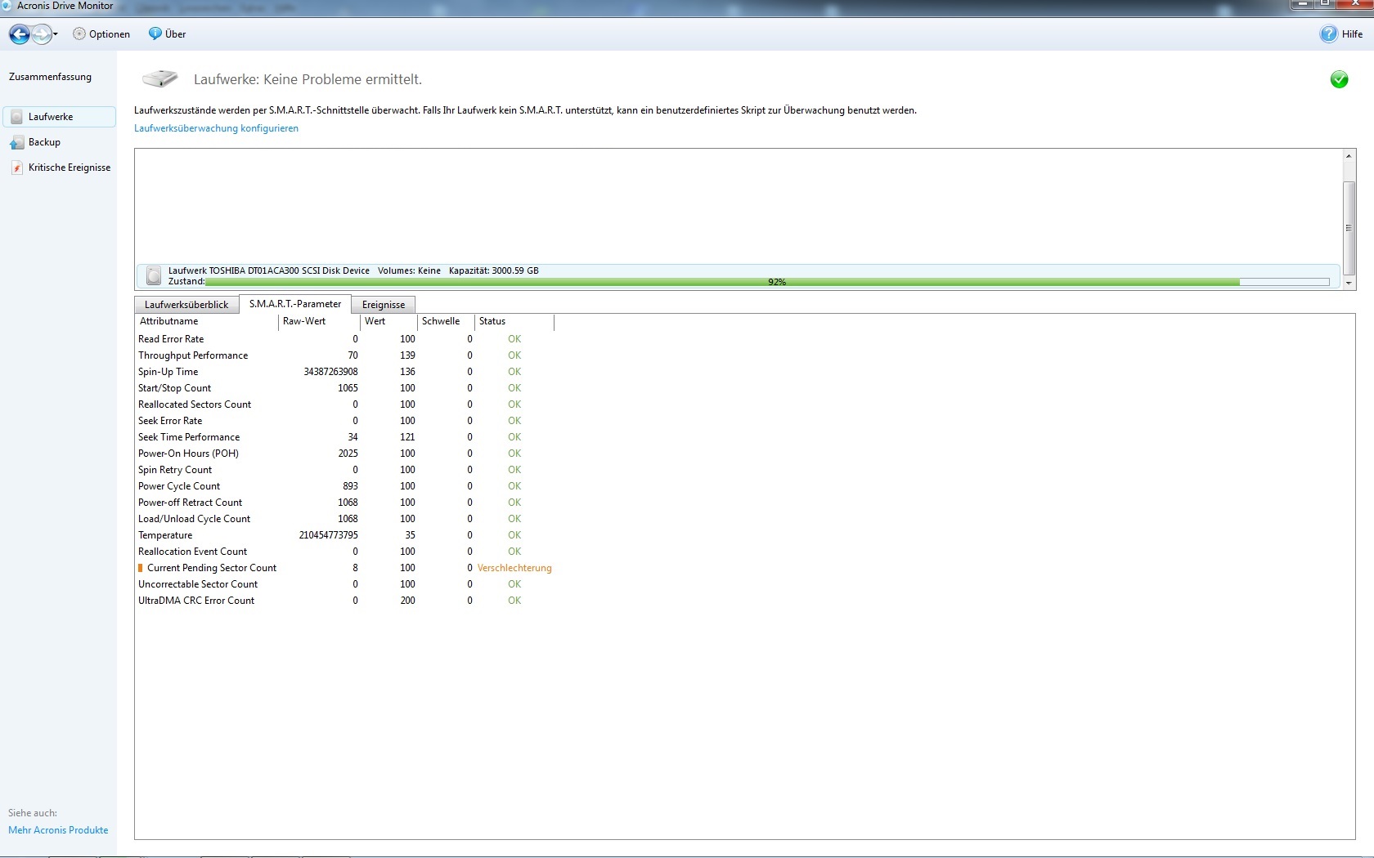Click the Zustand 92% health bar
Screen dimensions: 1374x858
click(x=767, y=282)
